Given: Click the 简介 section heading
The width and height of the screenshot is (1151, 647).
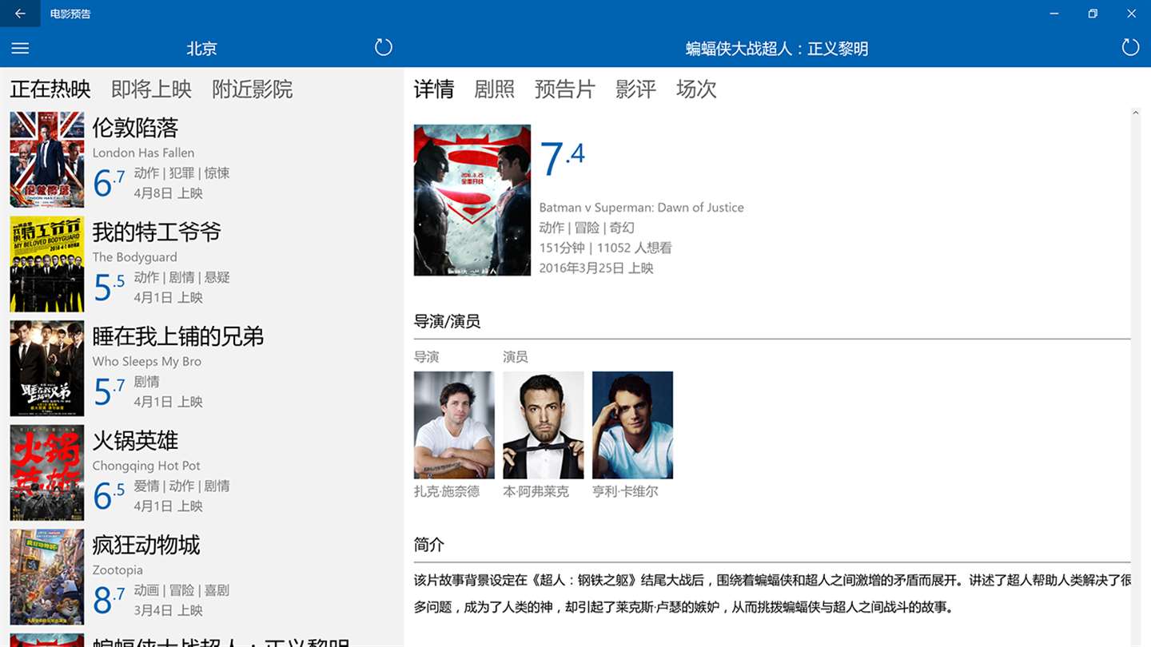Looking at the screenshot, I should 429,545.
